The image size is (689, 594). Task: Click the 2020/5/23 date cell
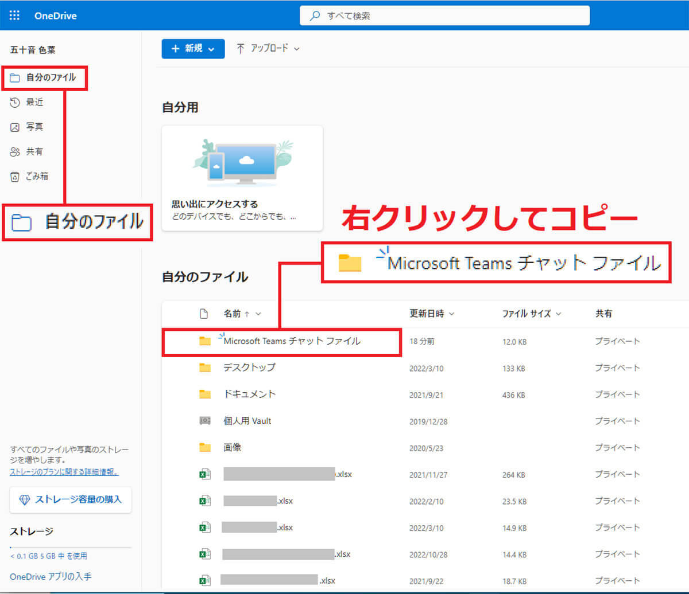click(426, 448)
